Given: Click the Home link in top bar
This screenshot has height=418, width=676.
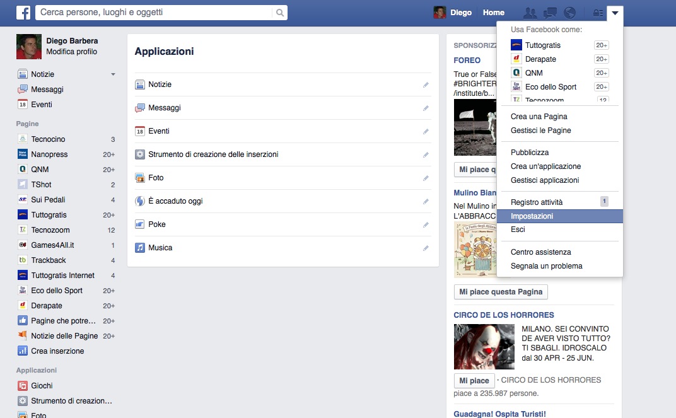Looking at the screenshot, I should (x=493, y=13).
